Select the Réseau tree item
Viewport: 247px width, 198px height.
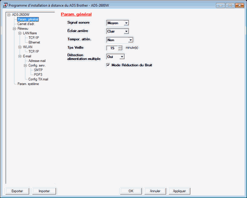[x=23, y=29]
